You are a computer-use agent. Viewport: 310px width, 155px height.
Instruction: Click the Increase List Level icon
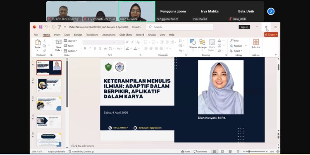pyautogui.click(x=167, y=42)
